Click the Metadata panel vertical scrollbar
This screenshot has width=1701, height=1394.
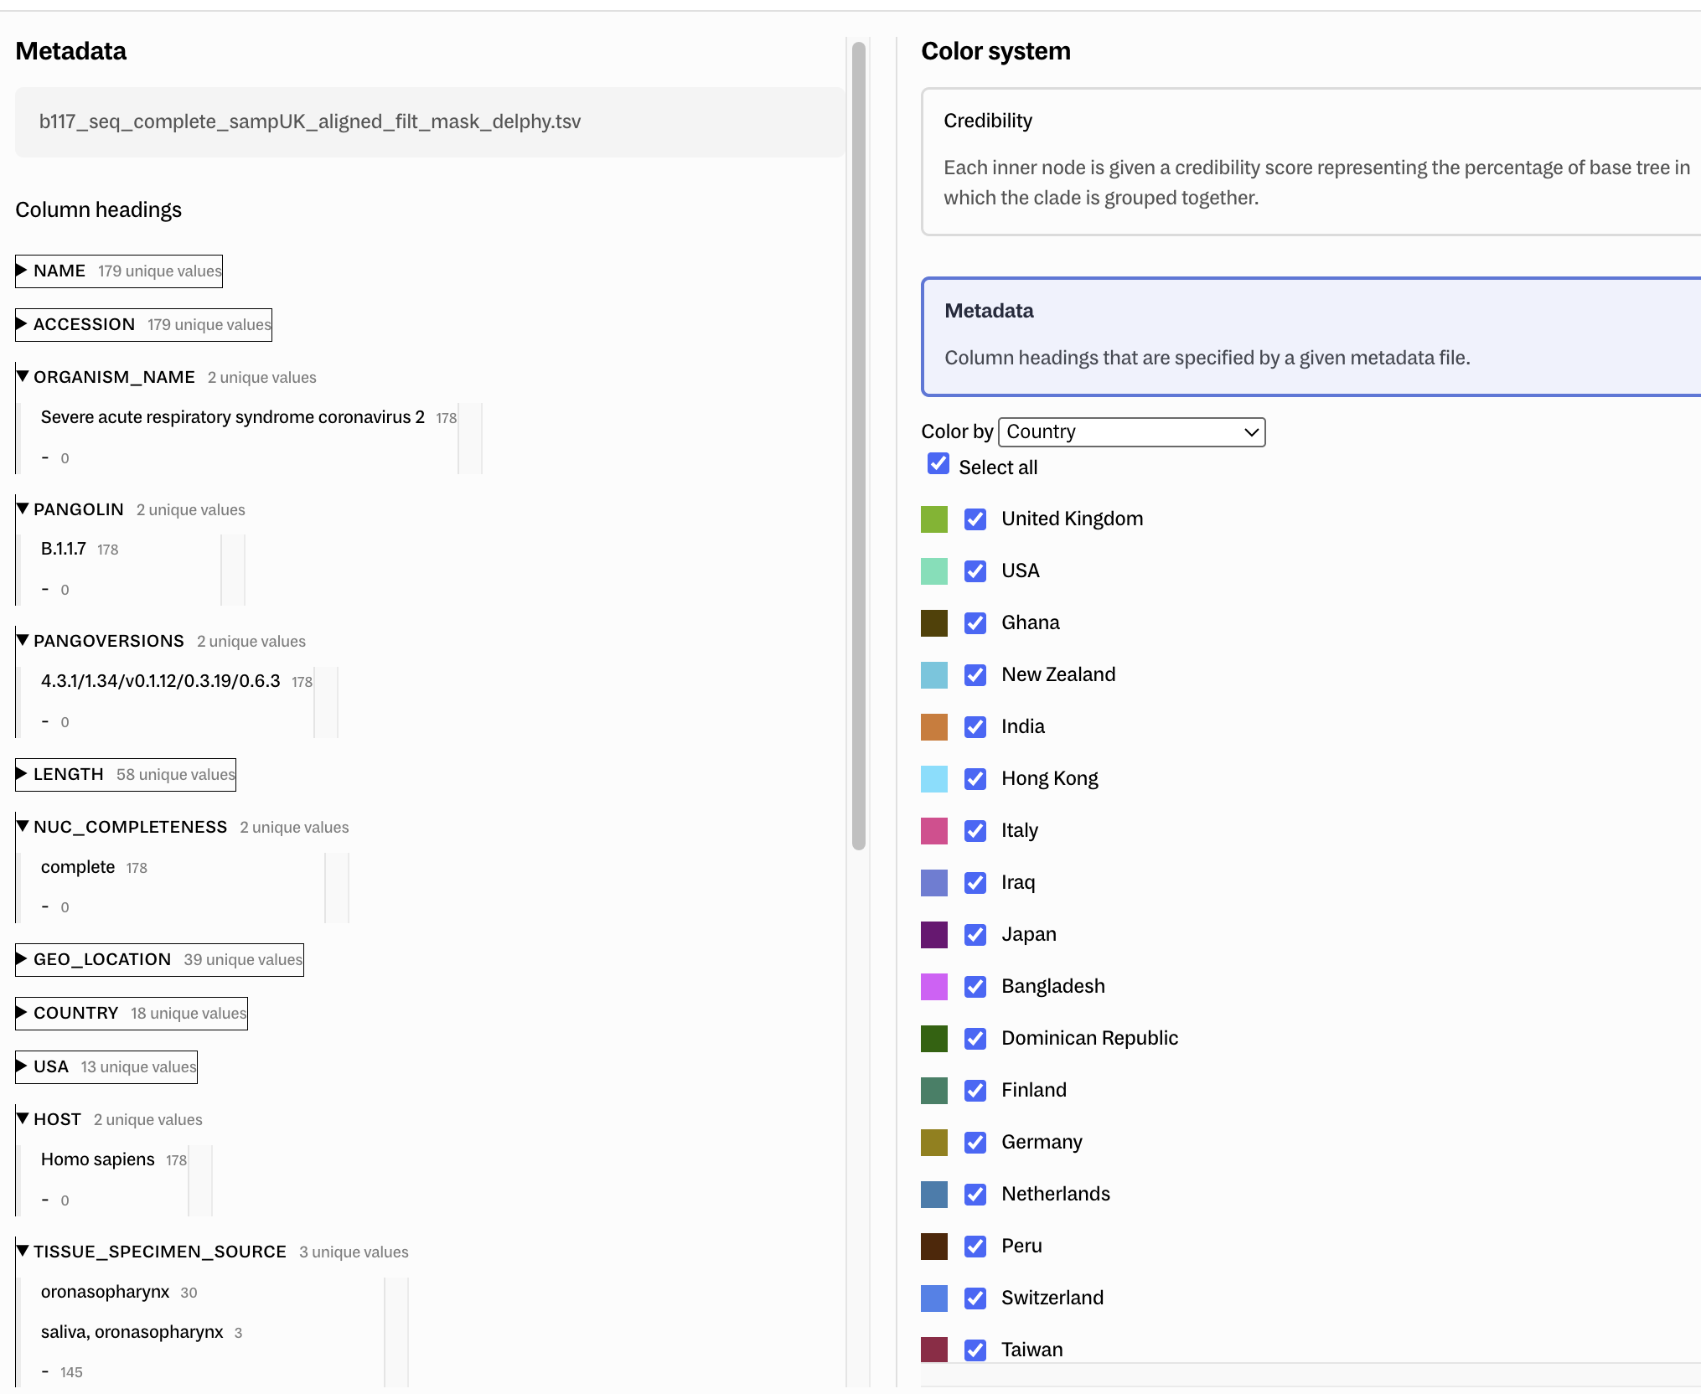[x=858, y=444]
